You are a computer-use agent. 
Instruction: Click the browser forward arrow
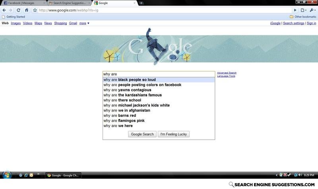[11, 10]
